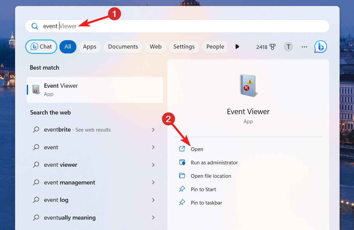Click the magnifier icon beside 'event management'
The image size is (354, 230).
coord(36,182)
